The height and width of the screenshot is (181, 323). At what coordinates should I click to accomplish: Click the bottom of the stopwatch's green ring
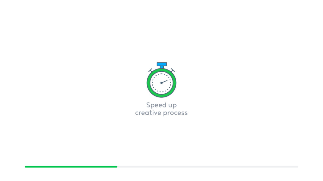tap(161, 96)
